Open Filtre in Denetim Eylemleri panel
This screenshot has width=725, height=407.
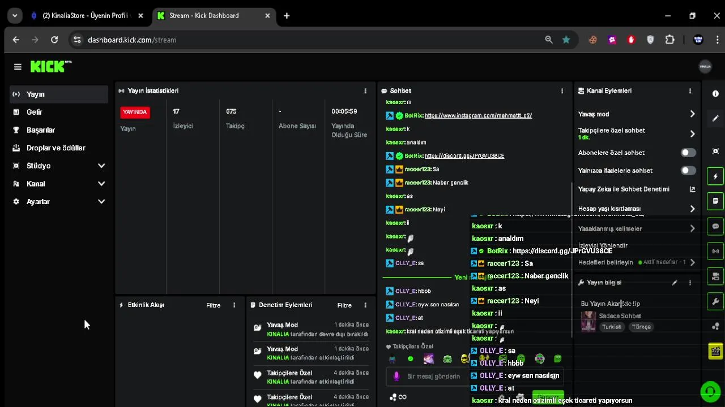344,305
